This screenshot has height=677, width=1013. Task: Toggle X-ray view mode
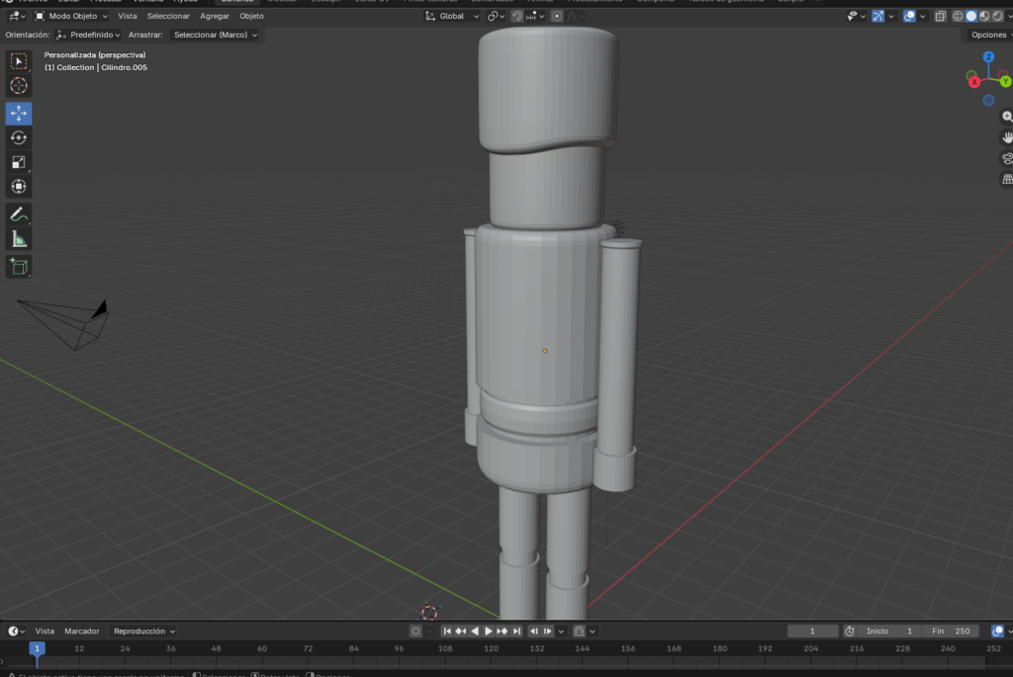click(x=940, y=17)
